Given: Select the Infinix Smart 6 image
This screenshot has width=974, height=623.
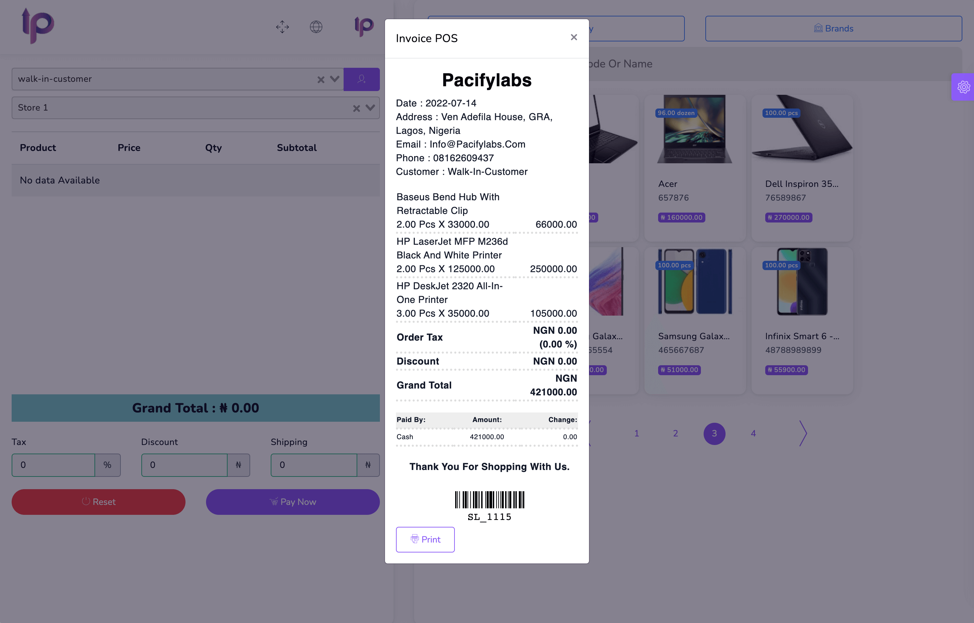Looking at the screenshot, I should [802, 282].
